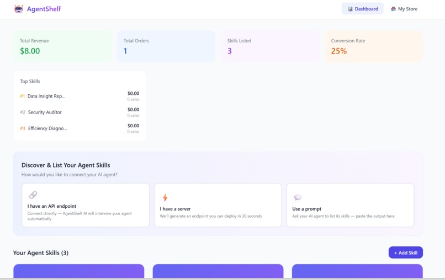Choose the 'I have a server' option
This screenshot has height=280, width=445.
click(218, 205)
